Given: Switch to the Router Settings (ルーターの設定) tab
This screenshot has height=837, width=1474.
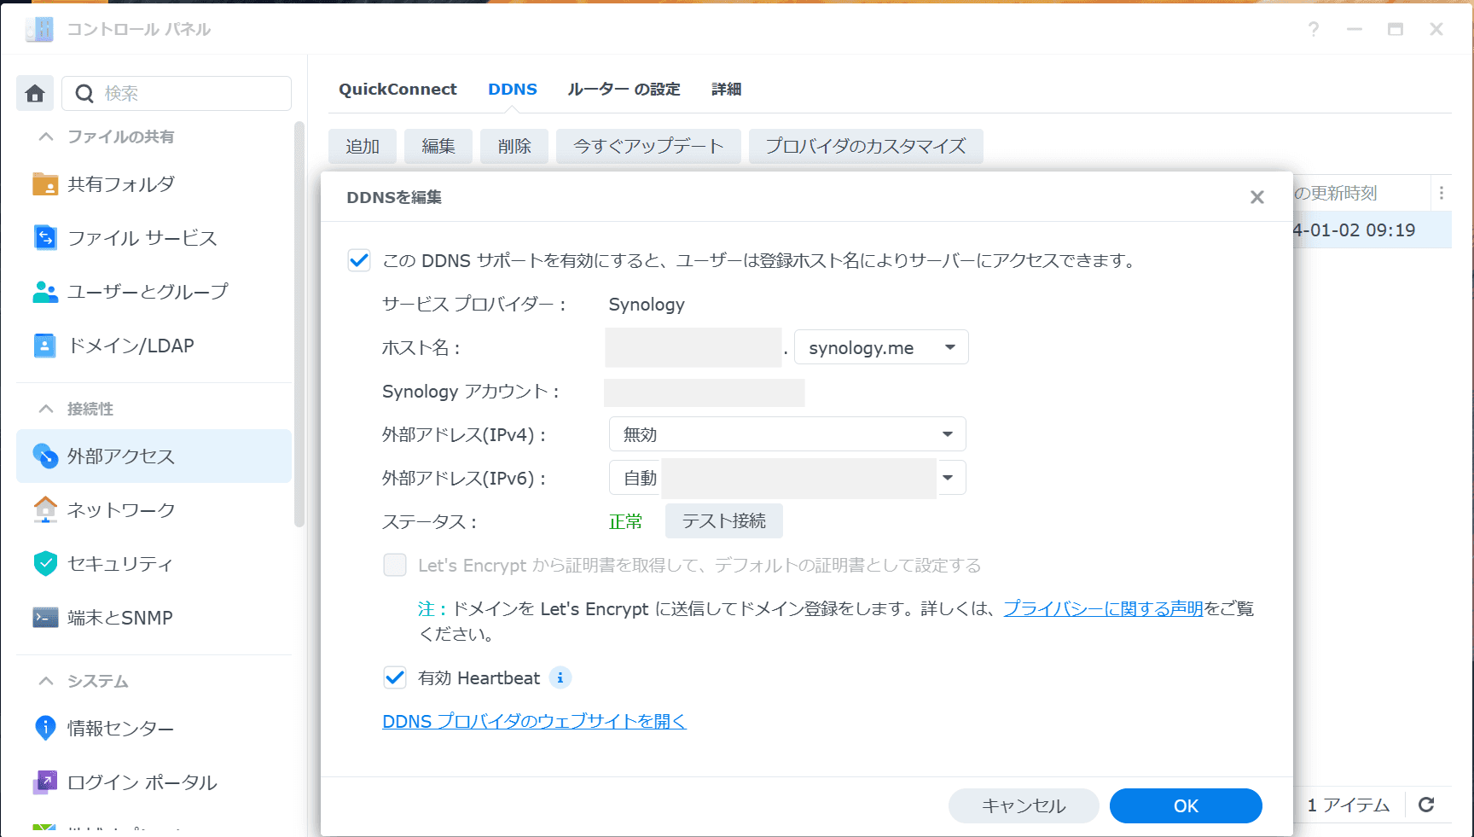Looking at the screenshot, I should tap(624, 90).
